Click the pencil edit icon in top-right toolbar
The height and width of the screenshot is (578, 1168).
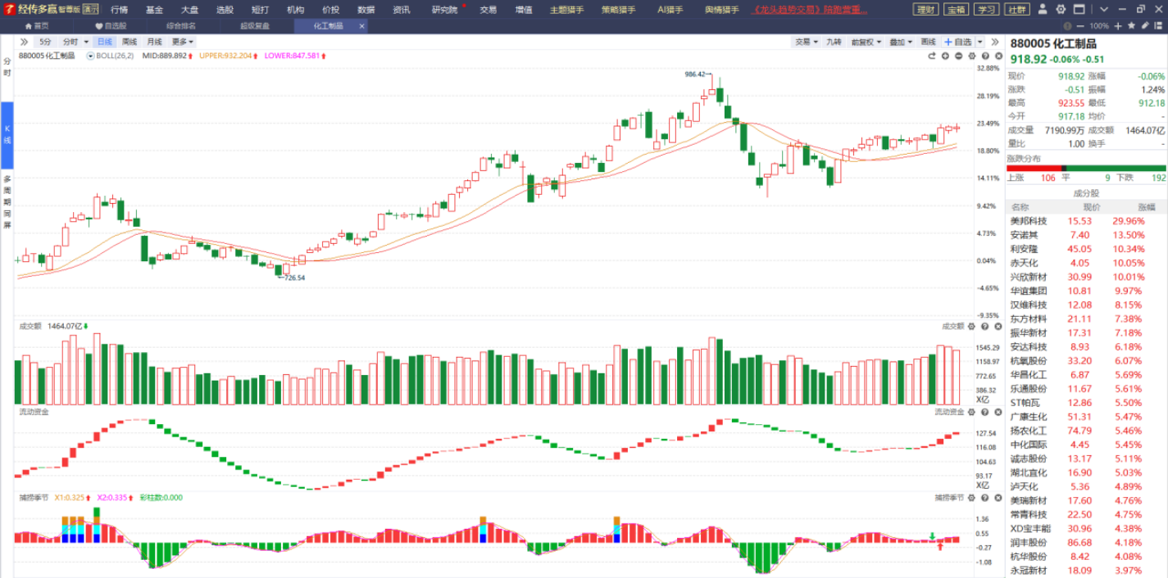click(1143, 26)
